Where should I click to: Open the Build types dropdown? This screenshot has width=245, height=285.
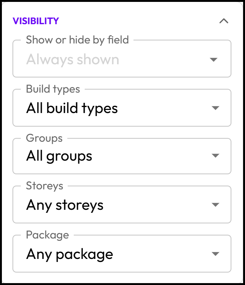pos(122,108)
